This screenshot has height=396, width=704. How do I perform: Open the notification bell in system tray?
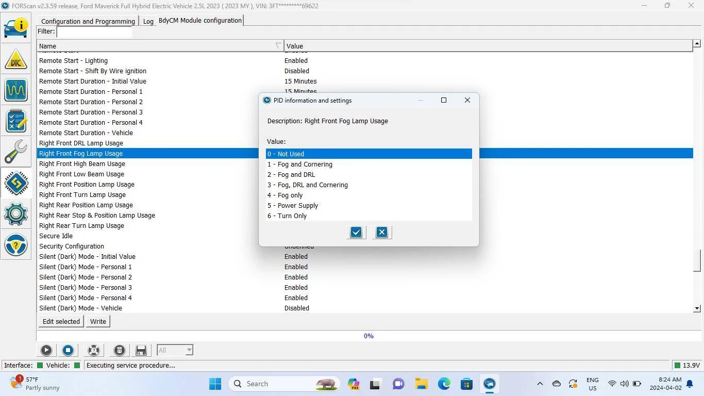690,384
